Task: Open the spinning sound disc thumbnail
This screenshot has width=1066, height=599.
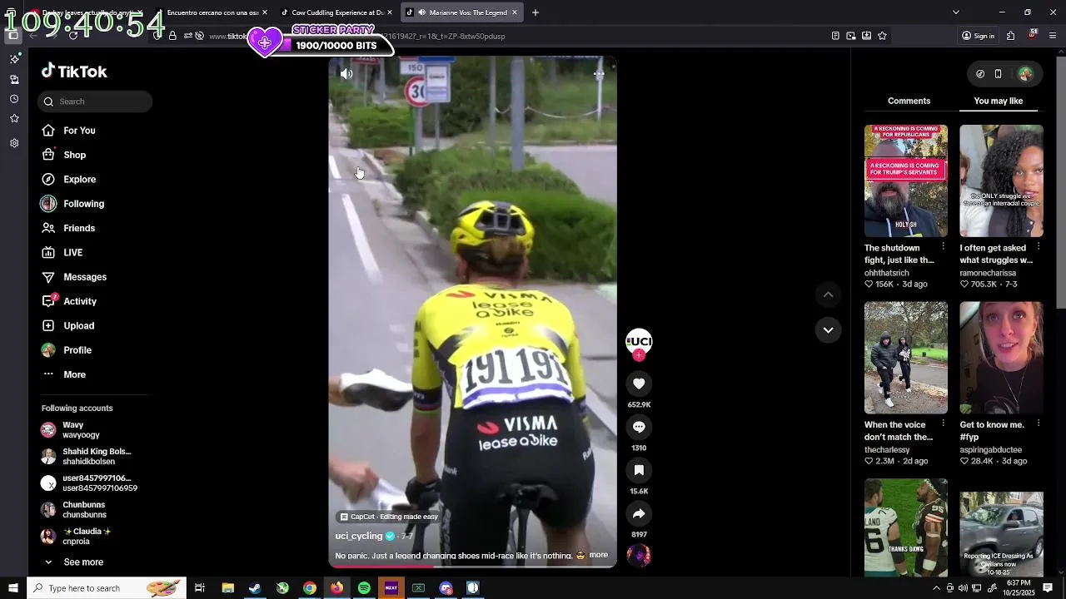Action: coord(639,556)
